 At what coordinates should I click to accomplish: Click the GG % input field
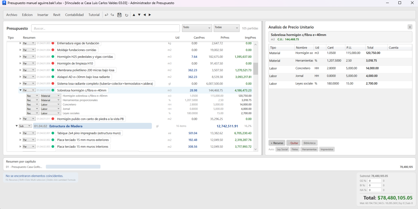click(x=375, y=181)
